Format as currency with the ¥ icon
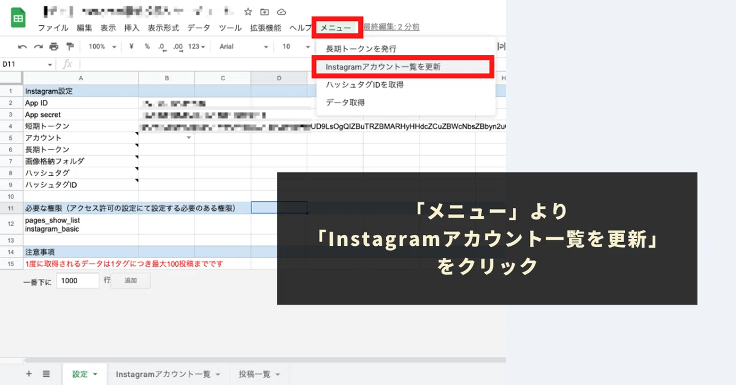Image resolution: width=736 pixels, height=385 pixels. click(131, 47)
